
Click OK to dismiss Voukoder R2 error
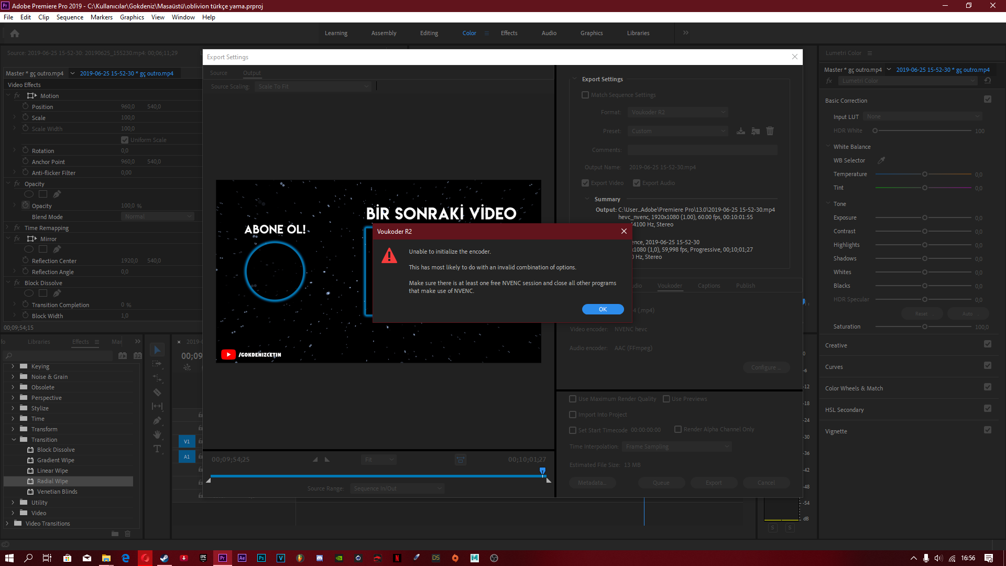602,309
